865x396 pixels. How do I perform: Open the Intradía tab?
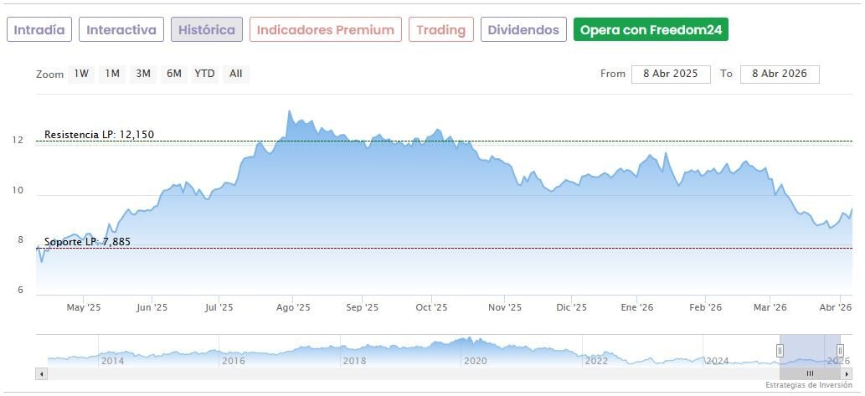[x=39, y=30]
